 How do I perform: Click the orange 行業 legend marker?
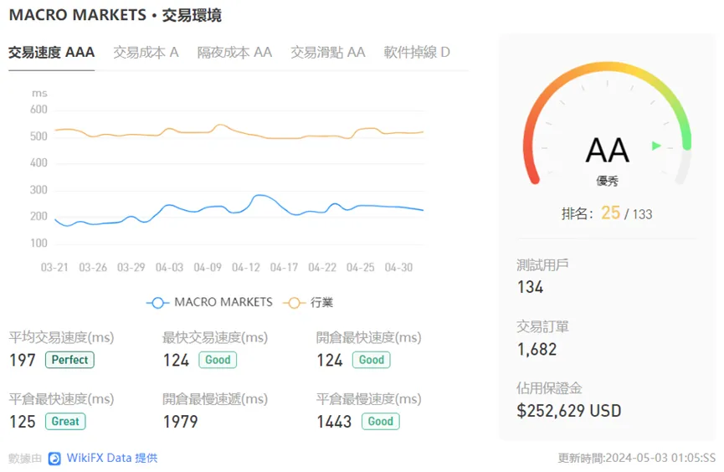[294, 303]
